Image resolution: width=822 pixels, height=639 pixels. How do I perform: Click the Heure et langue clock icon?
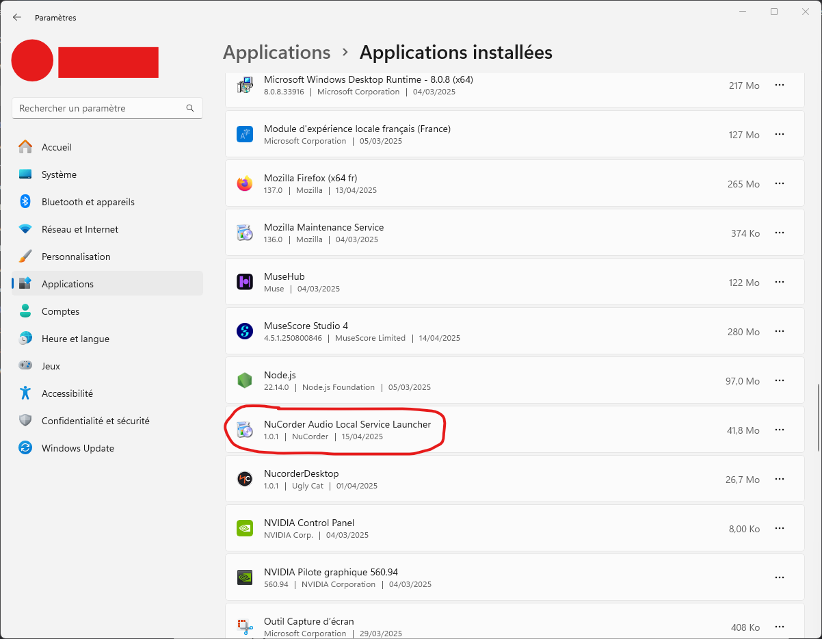25,339
